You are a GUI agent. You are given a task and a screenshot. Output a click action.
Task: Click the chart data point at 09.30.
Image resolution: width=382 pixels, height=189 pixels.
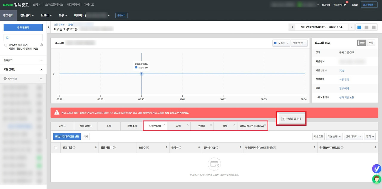(x=141, y=74)
